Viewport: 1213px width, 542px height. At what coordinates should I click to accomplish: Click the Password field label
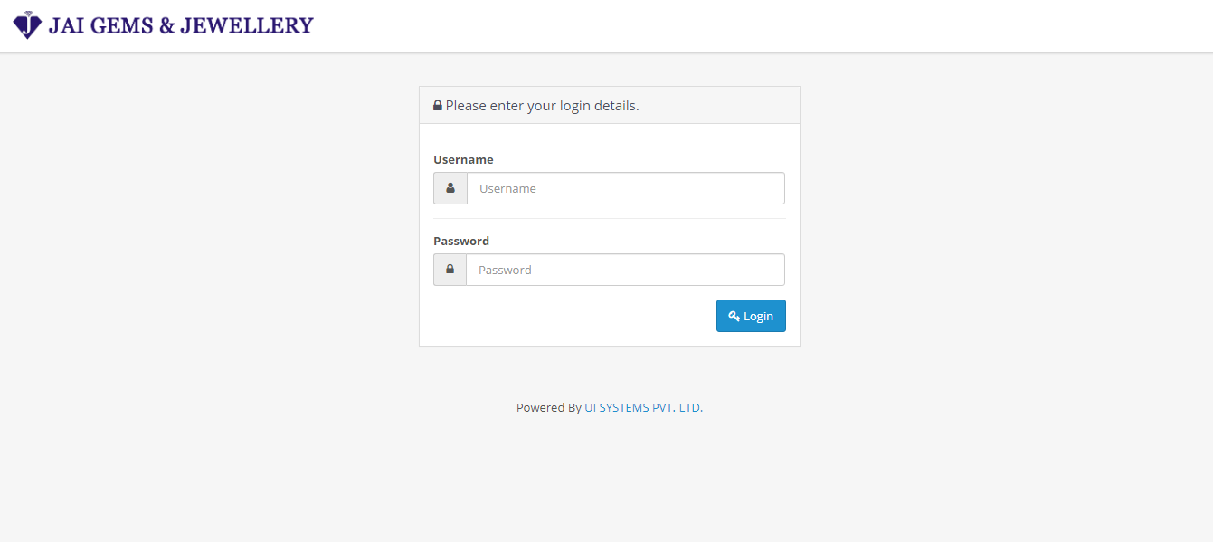click(461, 241)
